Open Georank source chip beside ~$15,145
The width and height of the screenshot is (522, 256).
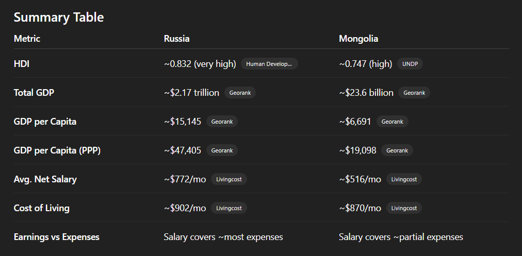tap(222, 122)
